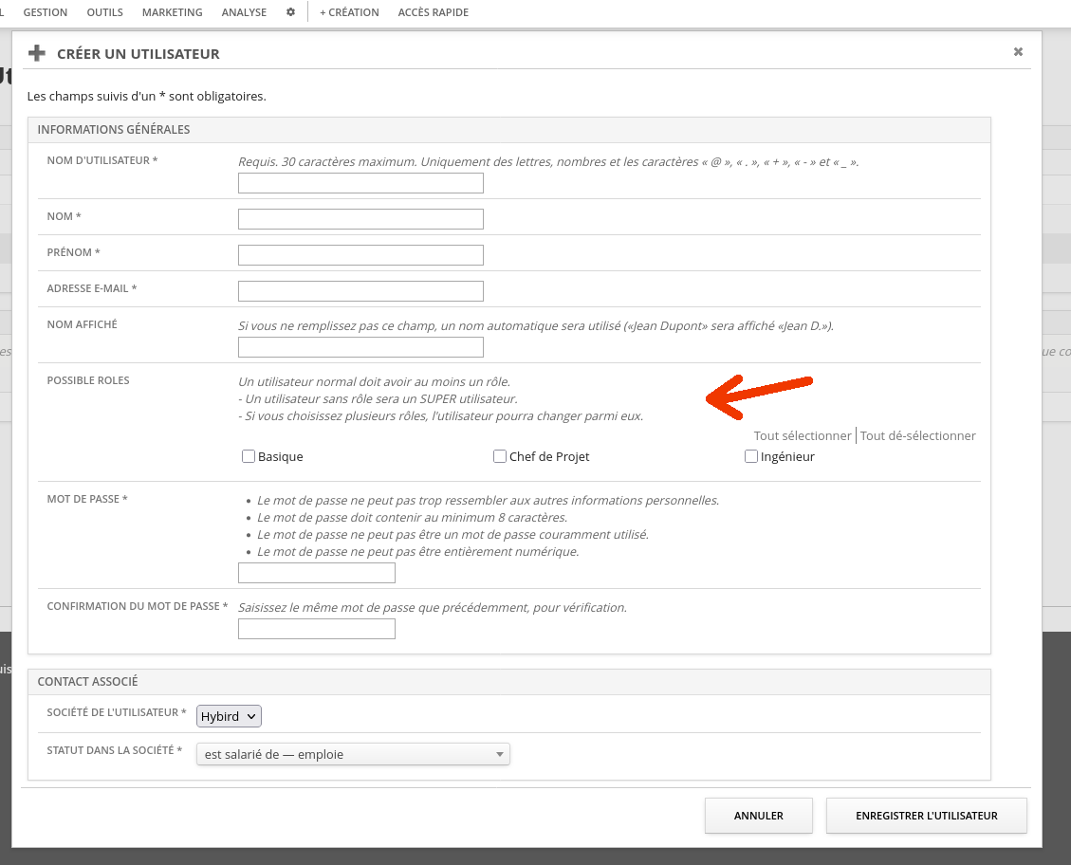
Task: Expand the + Création menu
Action: pos(349,12)
